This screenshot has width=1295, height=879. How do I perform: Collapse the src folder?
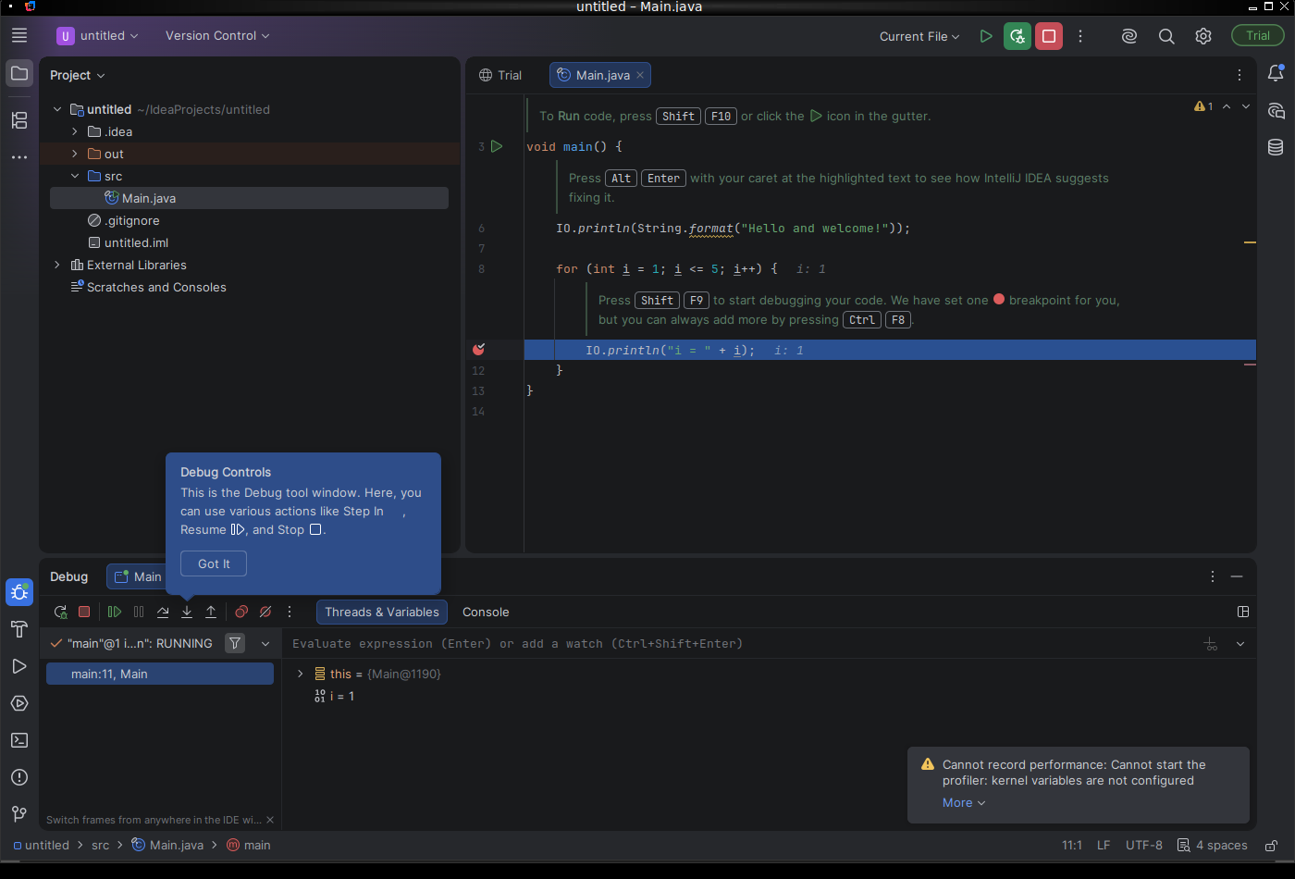75,176
